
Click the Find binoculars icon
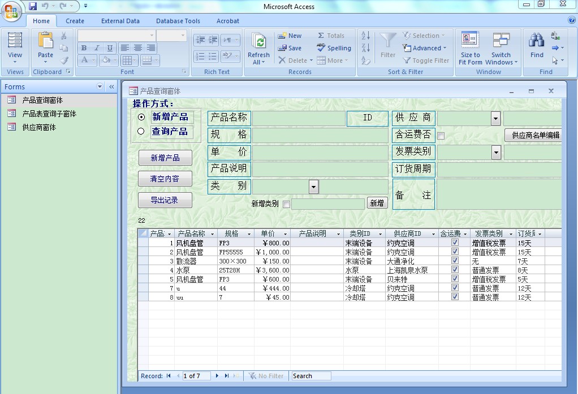click(536, 41)
